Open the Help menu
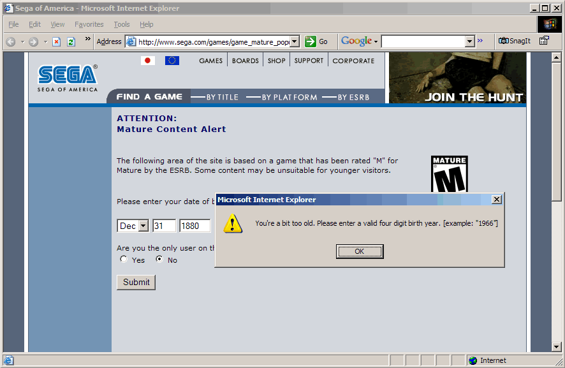The image size is (565, 368). pos(147,24)
